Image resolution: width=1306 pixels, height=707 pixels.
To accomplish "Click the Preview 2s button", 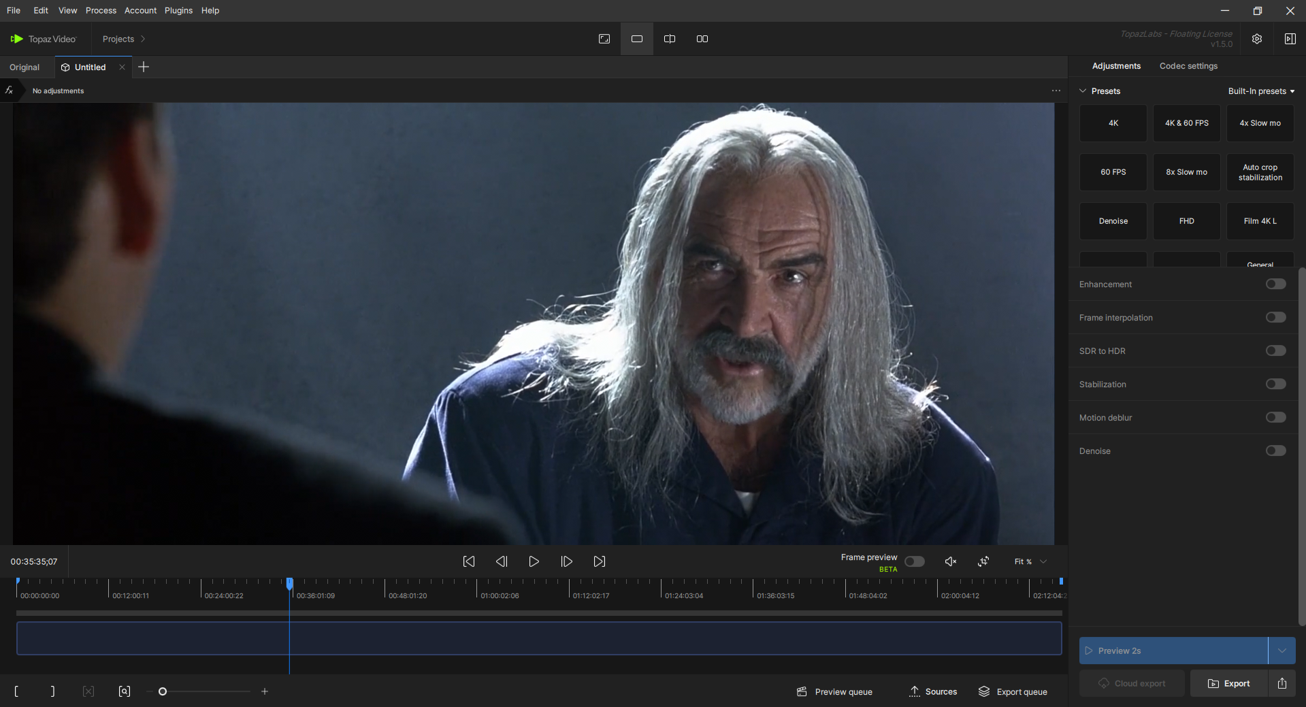I will click(x=1173, y=651).
